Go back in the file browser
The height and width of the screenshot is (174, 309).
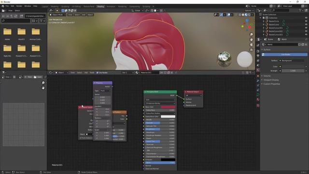click(3, 16)
